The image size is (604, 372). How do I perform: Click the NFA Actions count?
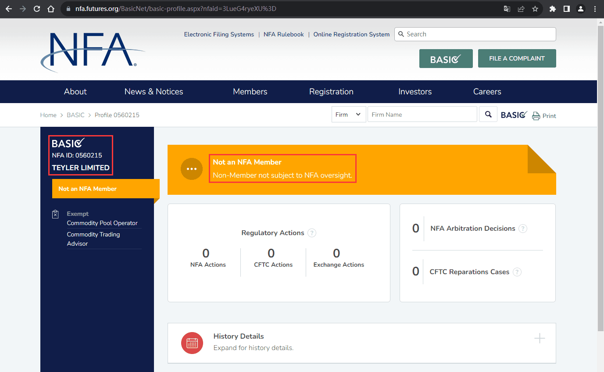206,253
